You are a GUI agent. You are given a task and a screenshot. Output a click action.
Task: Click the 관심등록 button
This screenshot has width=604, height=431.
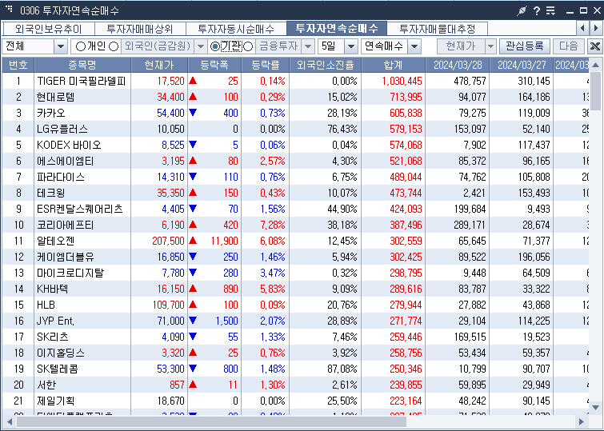tap(524, 46)
